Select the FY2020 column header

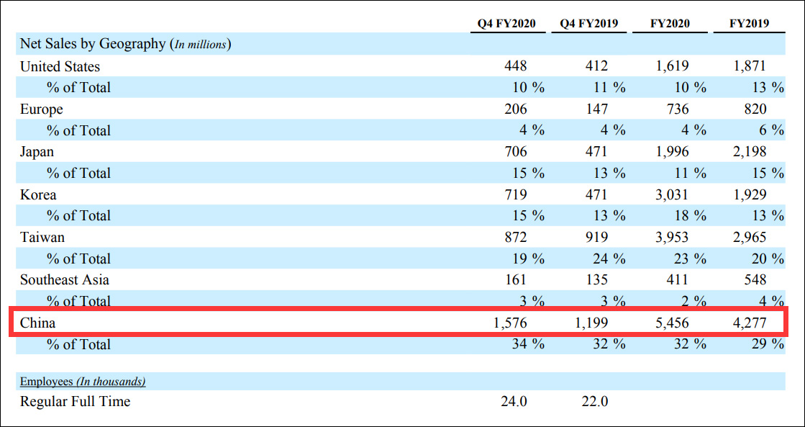pos(670,23)
